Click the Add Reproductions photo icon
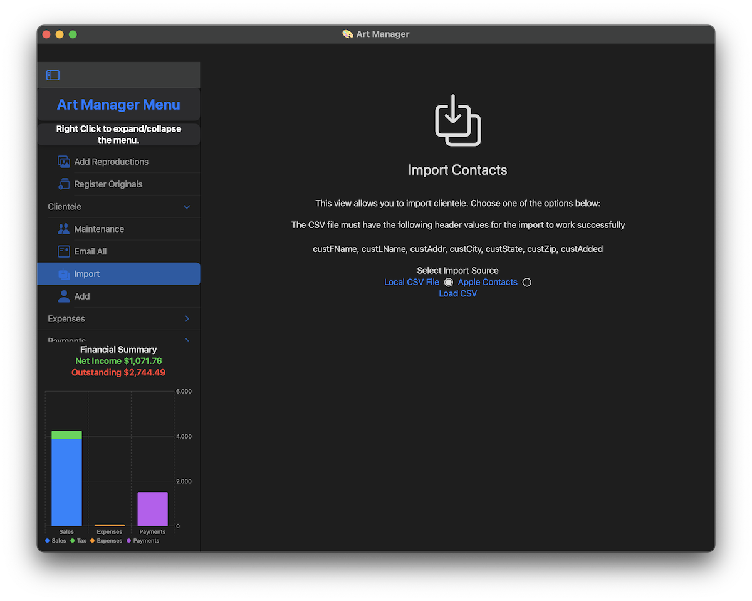 click(64, 162)
